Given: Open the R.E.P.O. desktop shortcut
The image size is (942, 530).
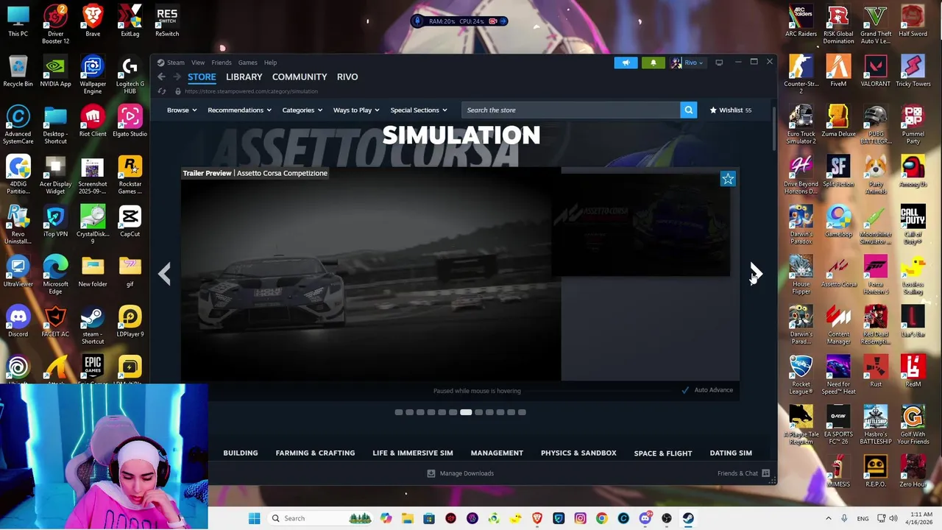Looking at the screenshot, I should 876,473.
